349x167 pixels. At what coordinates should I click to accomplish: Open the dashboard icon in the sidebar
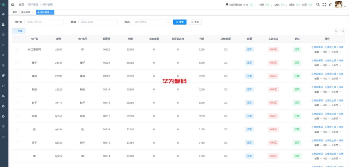[x=3, y=14]
